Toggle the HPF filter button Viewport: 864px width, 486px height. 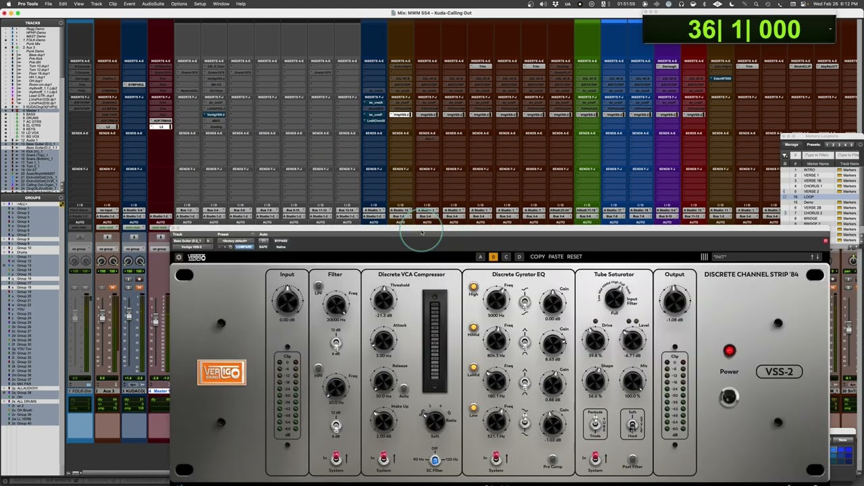pos(319,369)
